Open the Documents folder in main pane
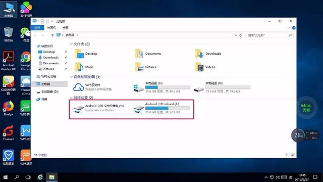This screenshot has width=323, height=182. tap(148, 54)
